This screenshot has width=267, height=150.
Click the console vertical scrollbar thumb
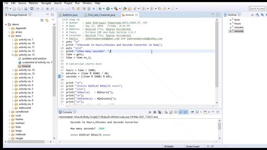(x=219, y=126)
